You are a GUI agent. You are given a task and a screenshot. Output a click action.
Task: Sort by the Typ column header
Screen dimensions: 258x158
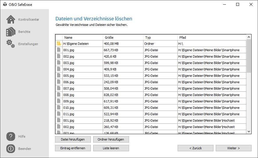[x=160, y=38]
